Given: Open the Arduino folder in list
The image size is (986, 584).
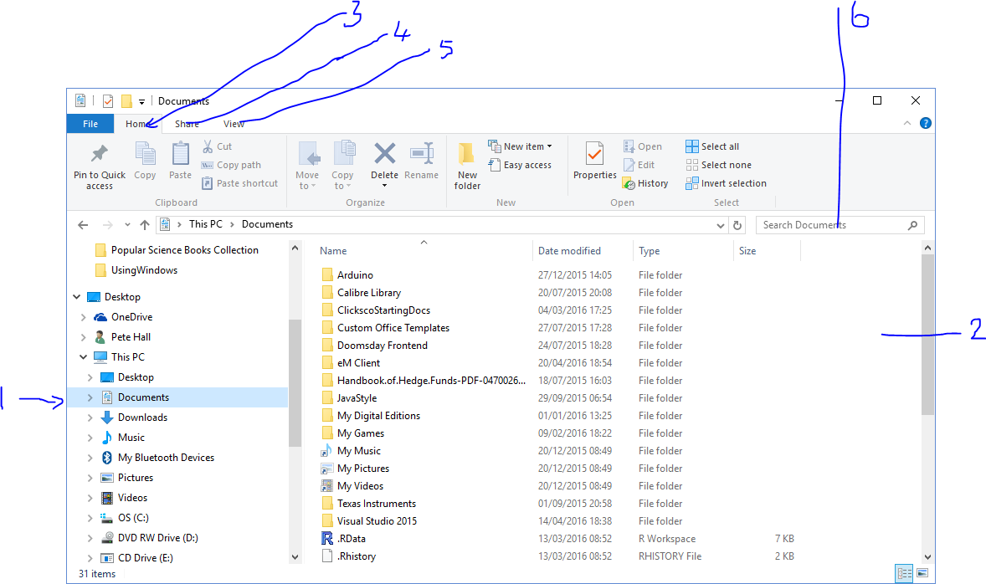Looking at the screenshot, I should click(x=355, y=275).
